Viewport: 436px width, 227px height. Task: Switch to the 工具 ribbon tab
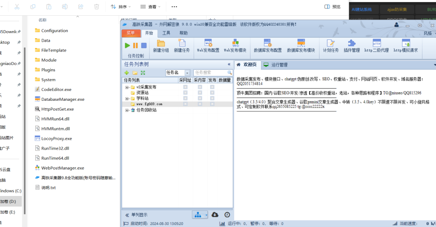[x=166, y=33]
